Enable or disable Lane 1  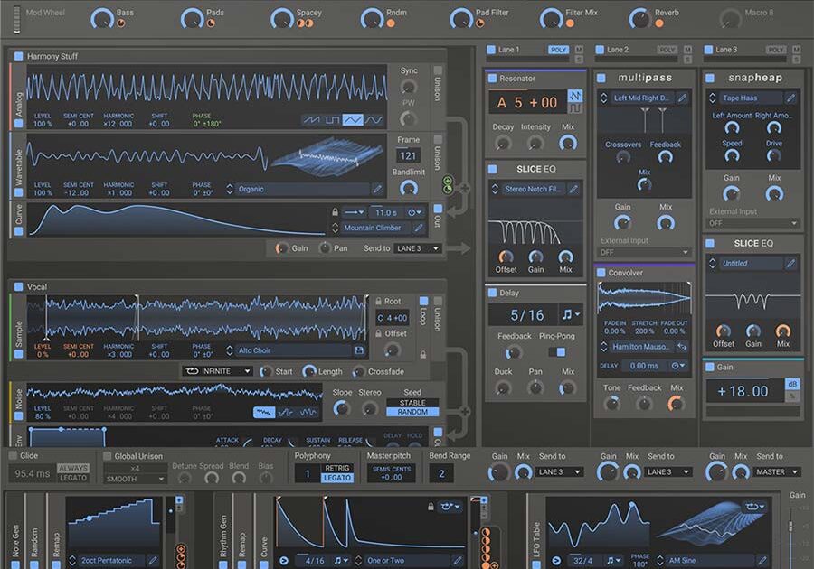click(490, 50)
